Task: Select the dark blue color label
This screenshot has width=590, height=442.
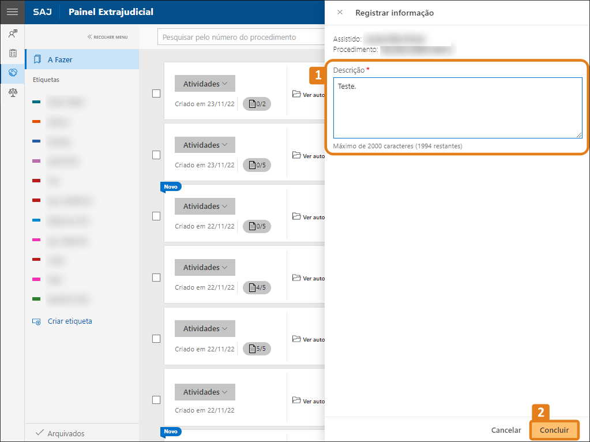Action: 36,141
